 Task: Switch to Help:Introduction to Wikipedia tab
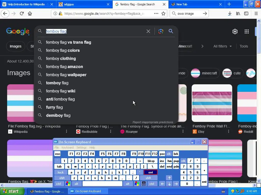(28, 4)
